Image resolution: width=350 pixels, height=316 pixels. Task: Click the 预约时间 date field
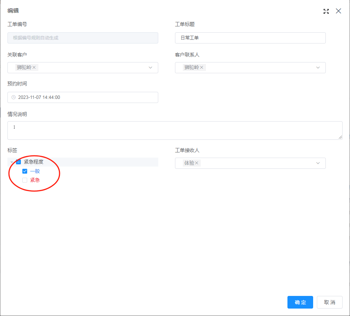(x=83, y=97)
